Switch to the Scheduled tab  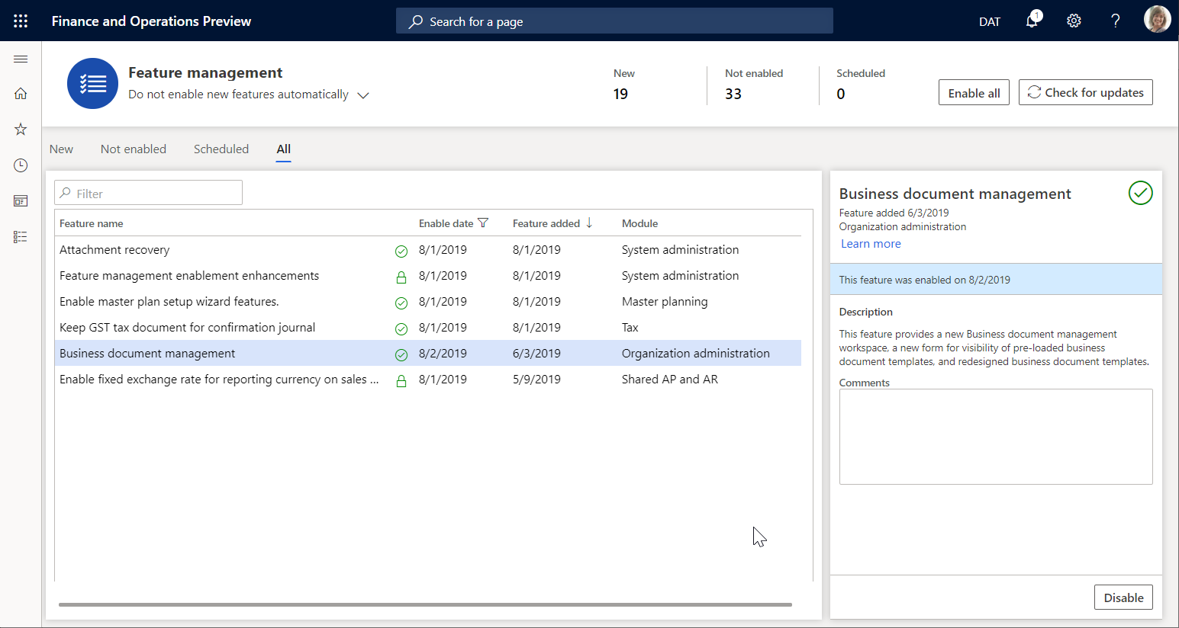(221, 149)
